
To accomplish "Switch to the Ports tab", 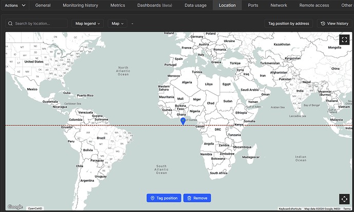I will click(253, 5).
